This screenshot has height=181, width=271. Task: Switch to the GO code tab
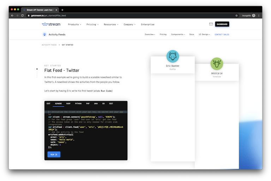(103, 104)
